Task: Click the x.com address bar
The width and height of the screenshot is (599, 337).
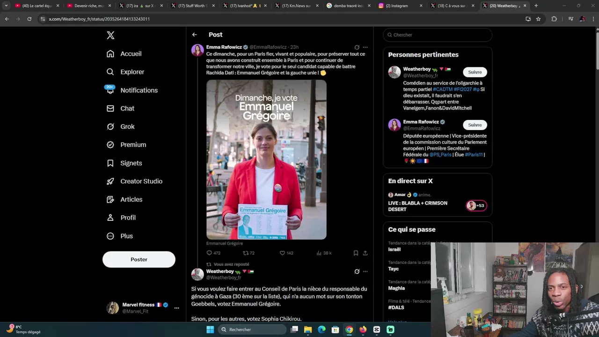Action: 281,19
